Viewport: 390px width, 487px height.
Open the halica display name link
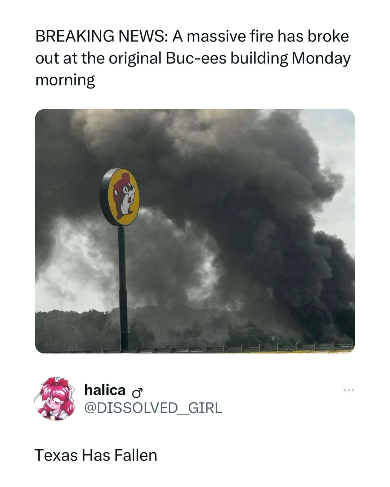pos(105,390)
